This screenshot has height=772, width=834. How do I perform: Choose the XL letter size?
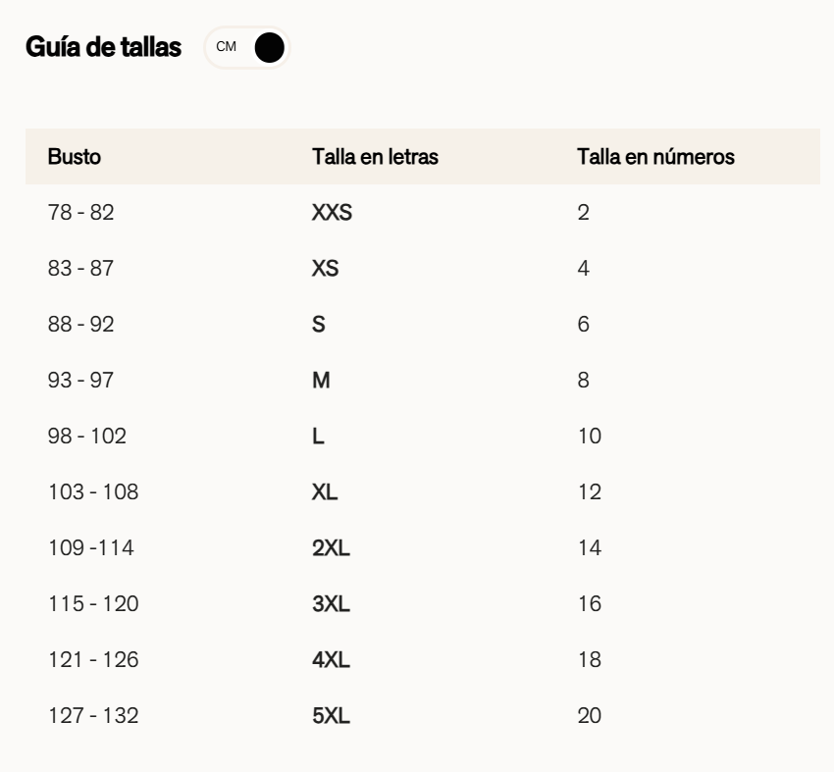click(325, 492)
